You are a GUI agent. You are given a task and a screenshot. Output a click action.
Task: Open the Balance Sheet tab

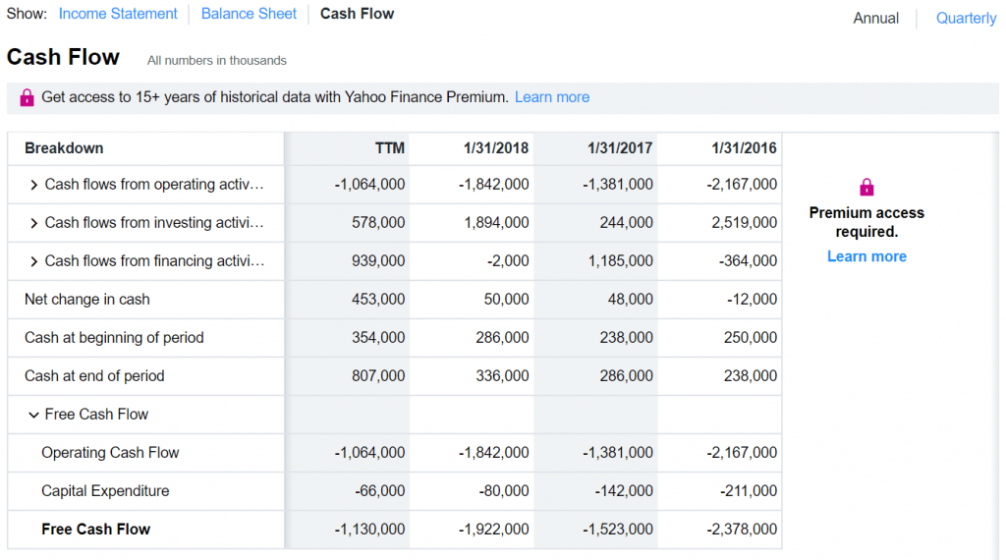pyautogui.click(x=249, y=14)
